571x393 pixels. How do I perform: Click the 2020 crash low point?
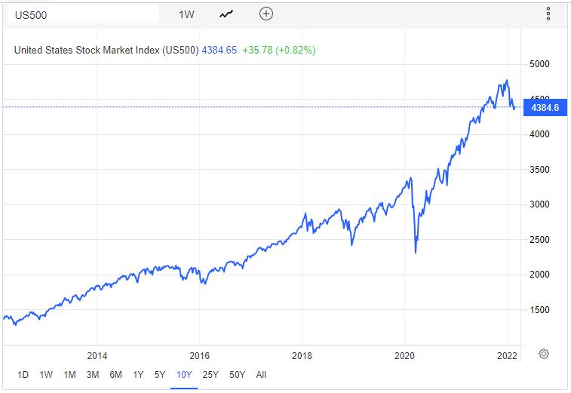pos(416,253)
